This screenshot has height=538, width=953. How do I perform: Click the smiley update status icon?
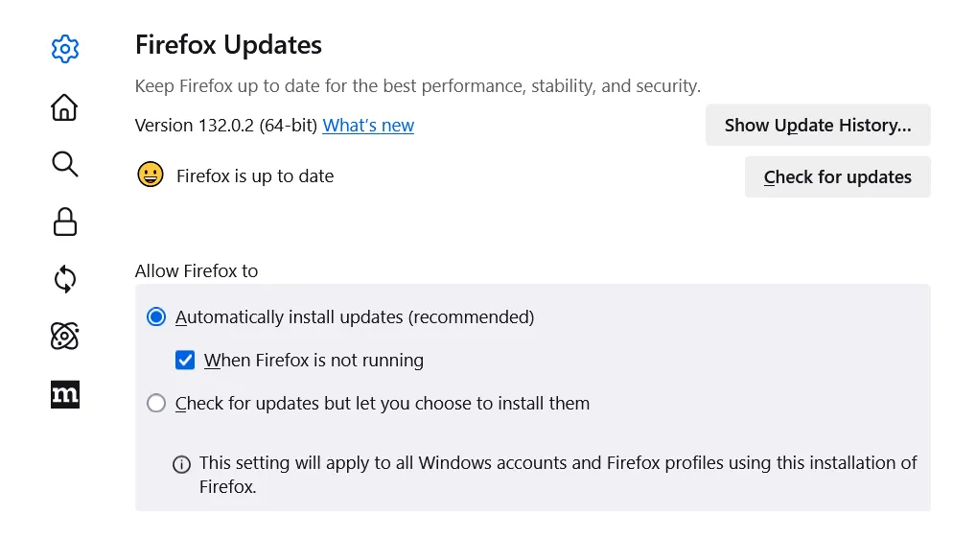coord(151,175)
